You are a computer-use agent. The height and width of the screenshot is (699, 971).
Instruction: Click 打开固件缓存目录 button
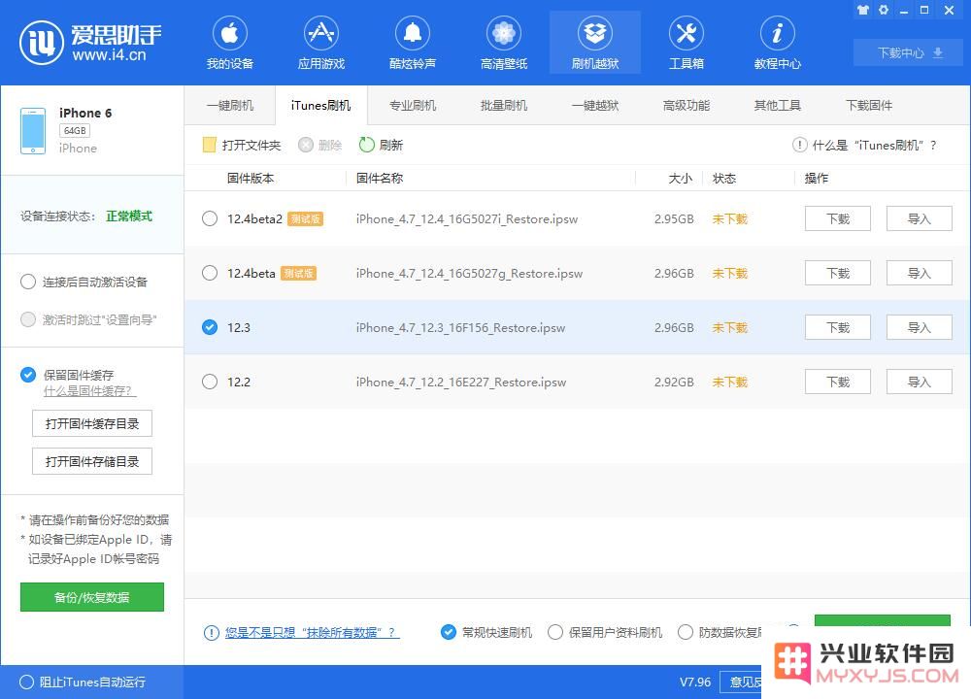click(x=92, y=423)
